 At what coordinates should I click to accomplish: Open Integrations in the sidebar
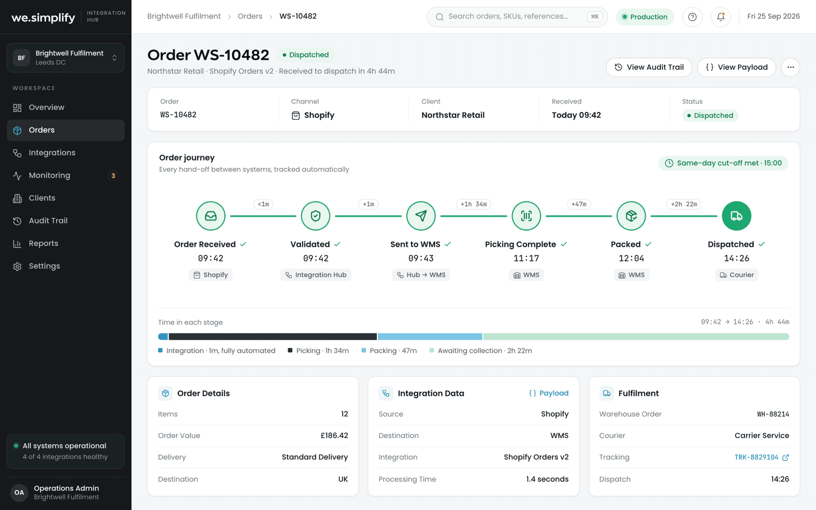pyautogui.click(x=66, y=153)
